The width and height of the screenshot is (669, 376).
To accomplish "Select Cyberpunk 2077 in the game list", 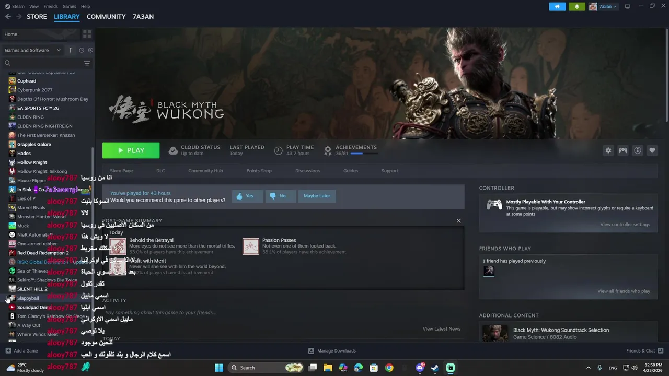I will pos(34,90).
